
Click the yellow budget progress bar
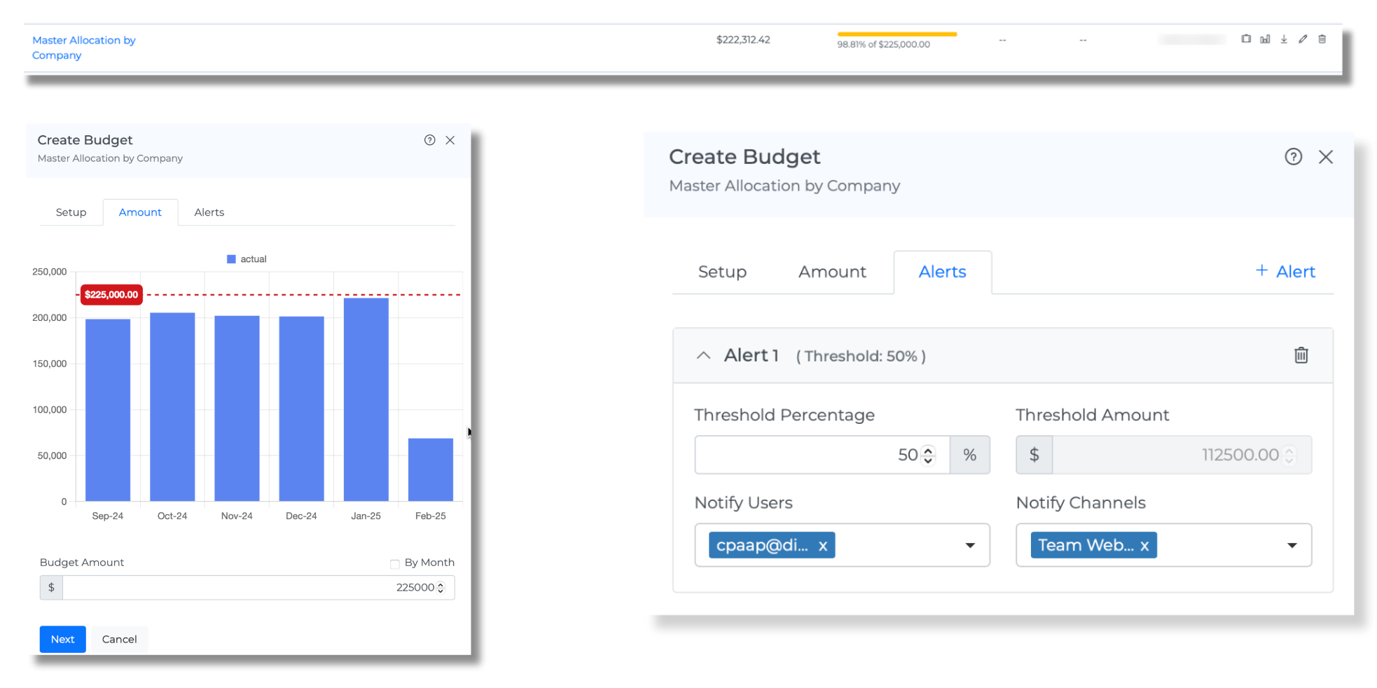897,34
